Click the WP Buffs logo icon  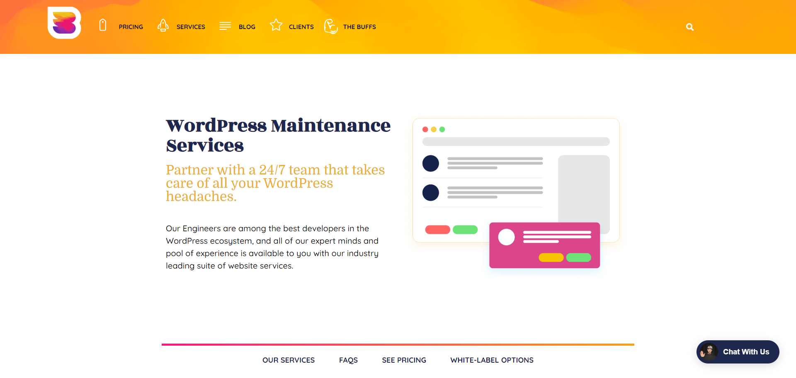pos(64,23)
